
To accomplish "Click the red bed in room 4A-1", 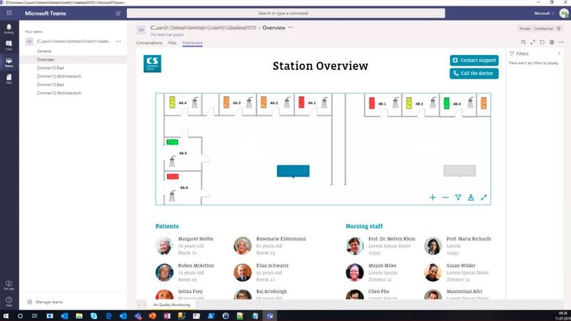I will pyautogui.click(x=301, y=102).
